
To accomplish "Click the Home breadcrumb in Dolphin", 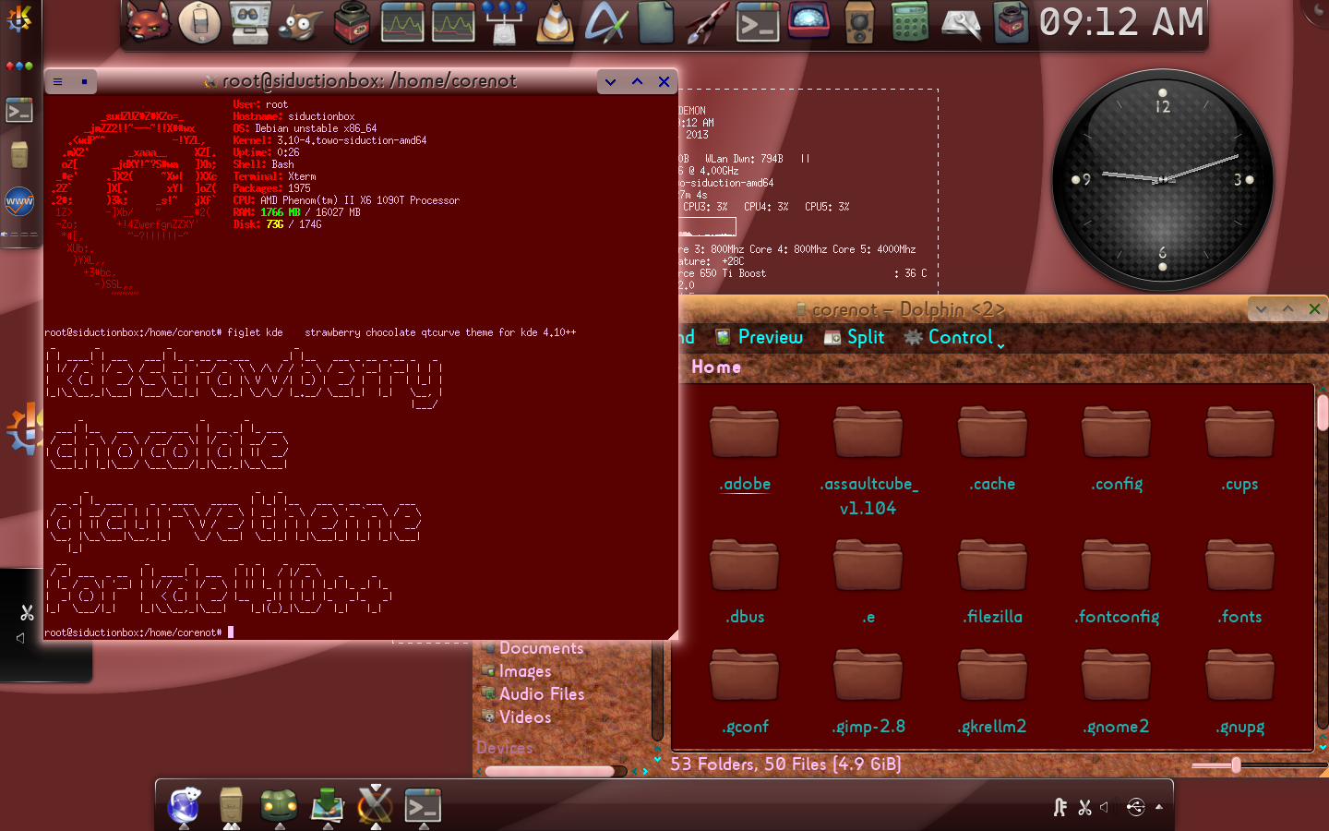I will [716, 367].
